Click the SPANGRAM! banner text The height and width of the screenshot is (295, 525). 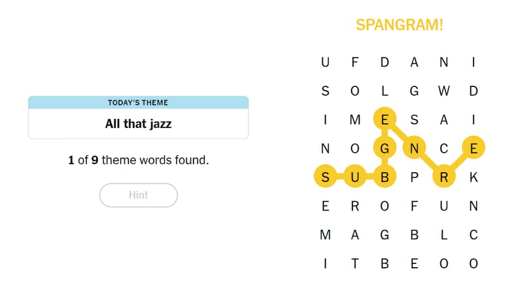tap(400, 25)
